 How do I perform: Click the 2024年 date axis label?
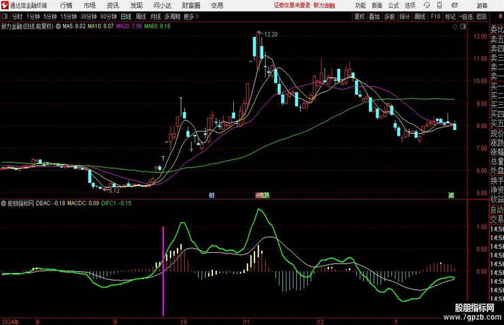pyautogui.click(x=10, y=322)
